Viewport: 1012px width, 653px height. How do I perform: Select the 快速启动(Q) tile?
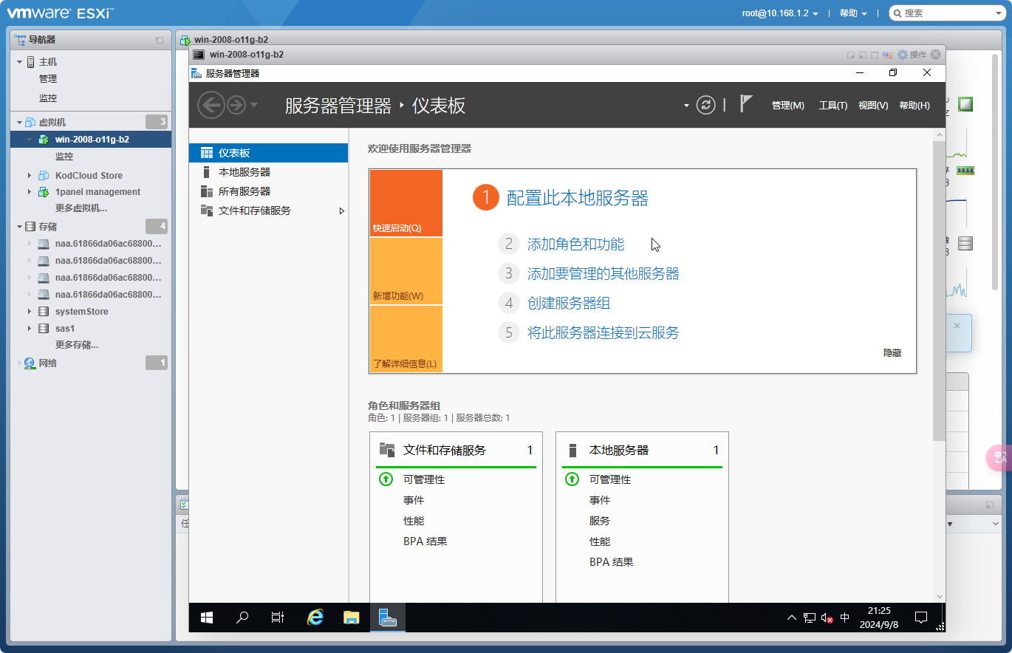406,203
